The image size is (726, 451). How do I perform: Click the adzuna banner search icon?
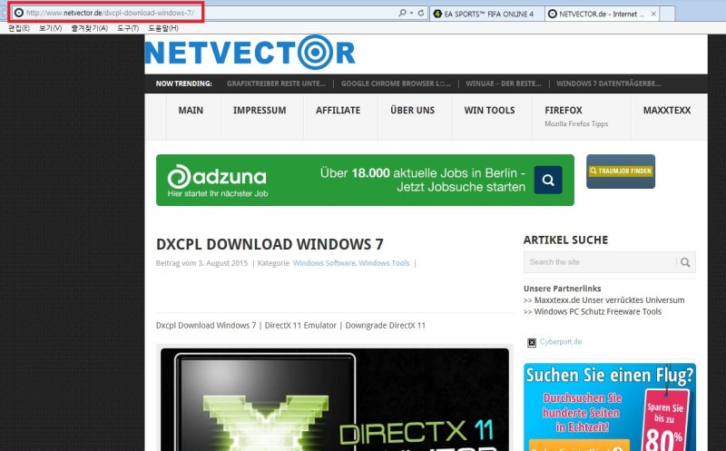[548, 180]
